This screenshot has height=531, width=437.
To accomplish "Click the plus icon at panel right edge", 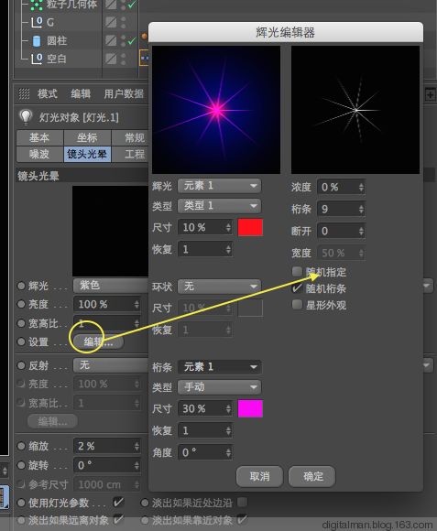I will coord(431,95).
